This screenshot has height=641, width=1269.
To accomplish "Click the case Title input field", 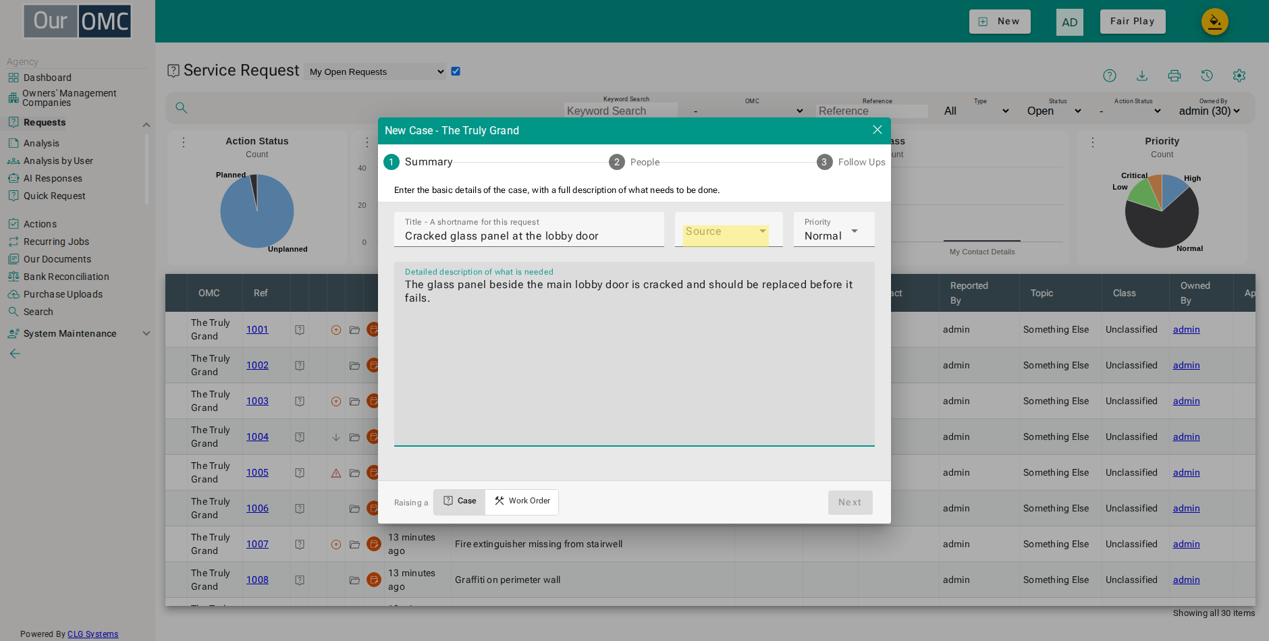I will 529,230.
